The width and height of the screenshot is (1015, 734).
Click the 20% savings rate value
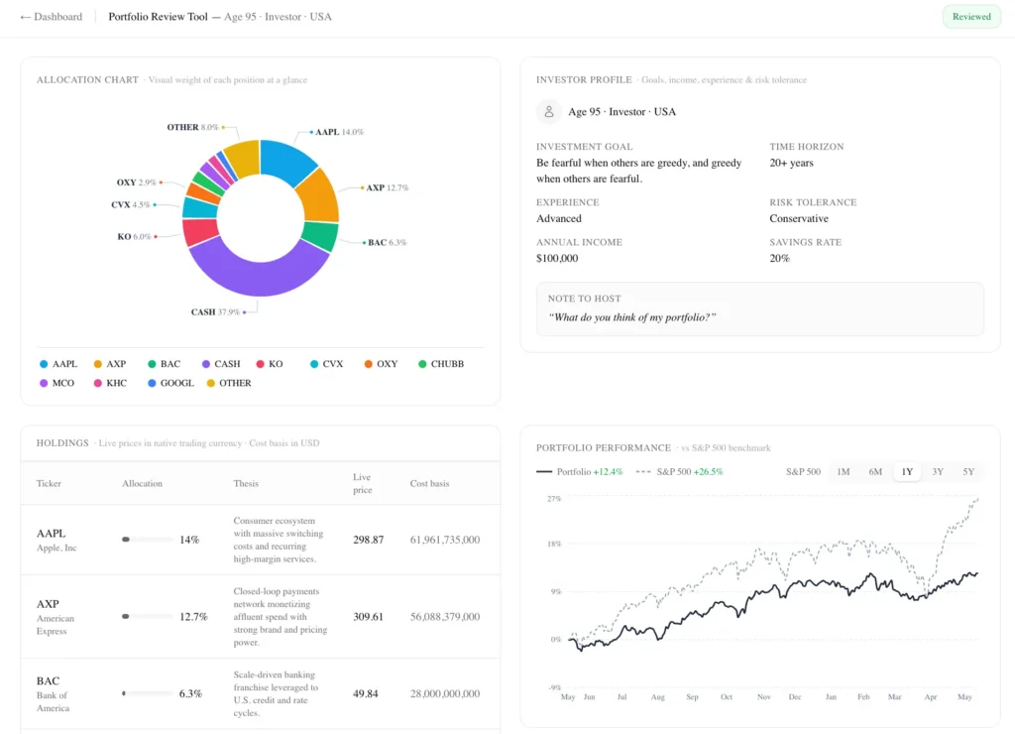click(x=779, y=259)
